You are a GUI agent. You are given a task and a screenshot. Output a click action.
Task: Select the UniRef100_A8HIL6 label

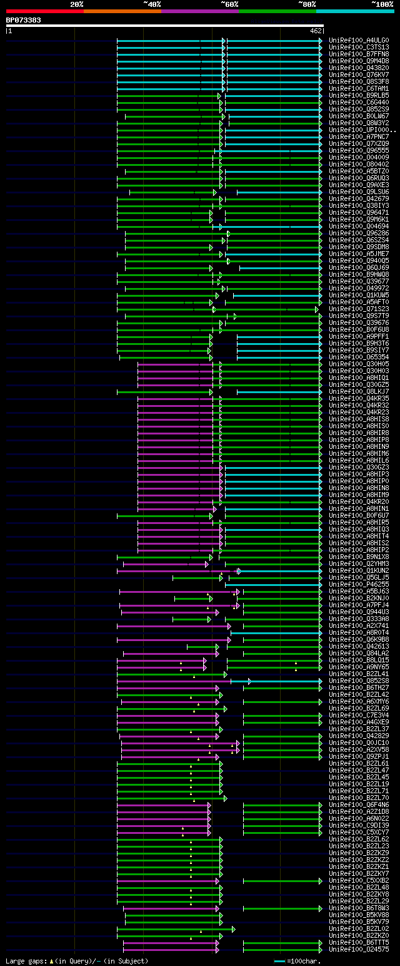point(359,460)
